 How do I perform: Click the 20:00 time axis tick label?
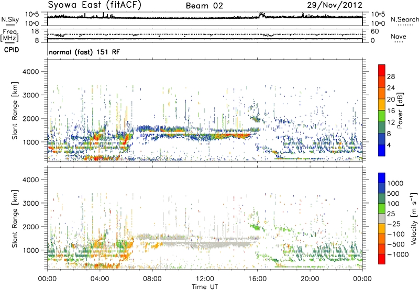pyautogui.click(x=310, y=279)
